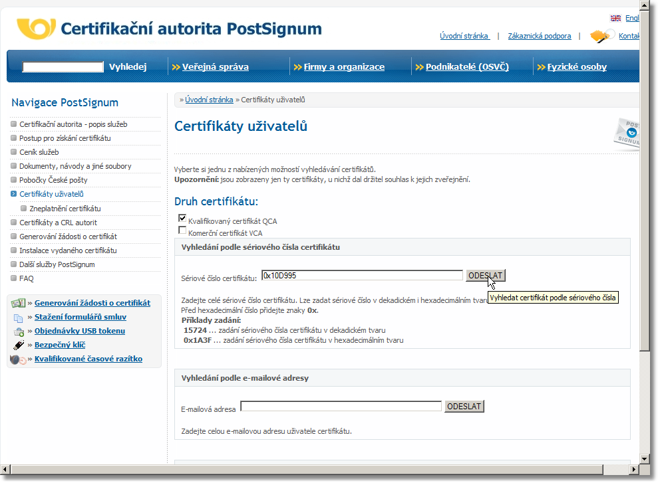Click the vertical scrollbar up arrow

(645, 5)
